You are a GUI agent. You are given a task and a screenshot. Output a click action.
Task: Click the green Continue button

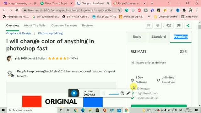tap(159, 106)
